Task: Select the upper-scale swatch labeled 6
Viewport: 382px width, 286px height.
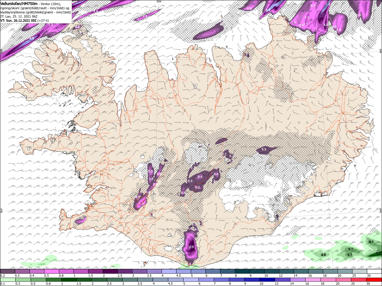Action: click(x=213, y=271)
